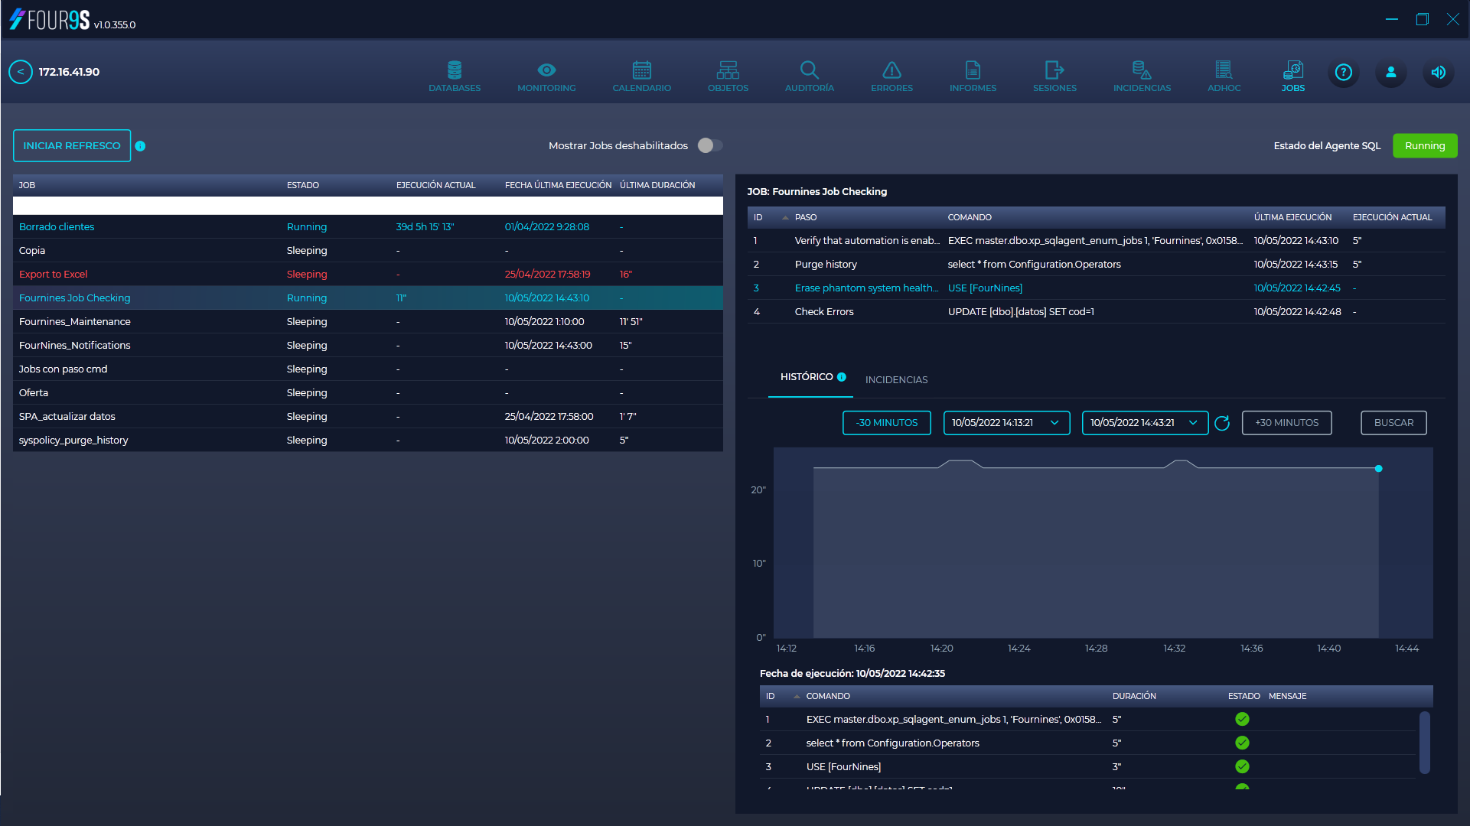Click the Iniciar Refresco button
This screenshot has height=826, width=1470.
click(x=72, y=146)
